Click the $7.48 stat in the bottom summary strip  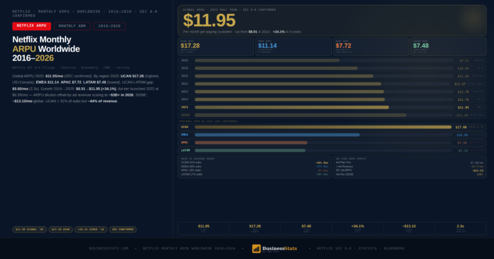306,226
